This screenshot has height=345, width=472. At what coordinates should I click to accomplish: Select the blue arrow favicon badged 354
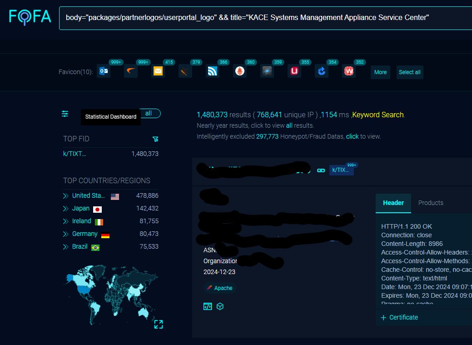(x=322, y=71)
